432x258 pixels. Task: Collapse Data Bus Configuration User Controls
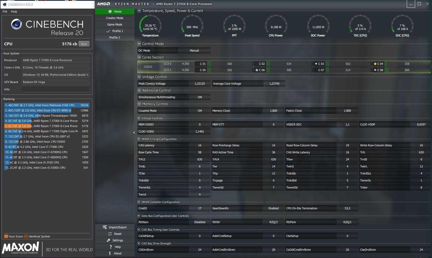139,216
